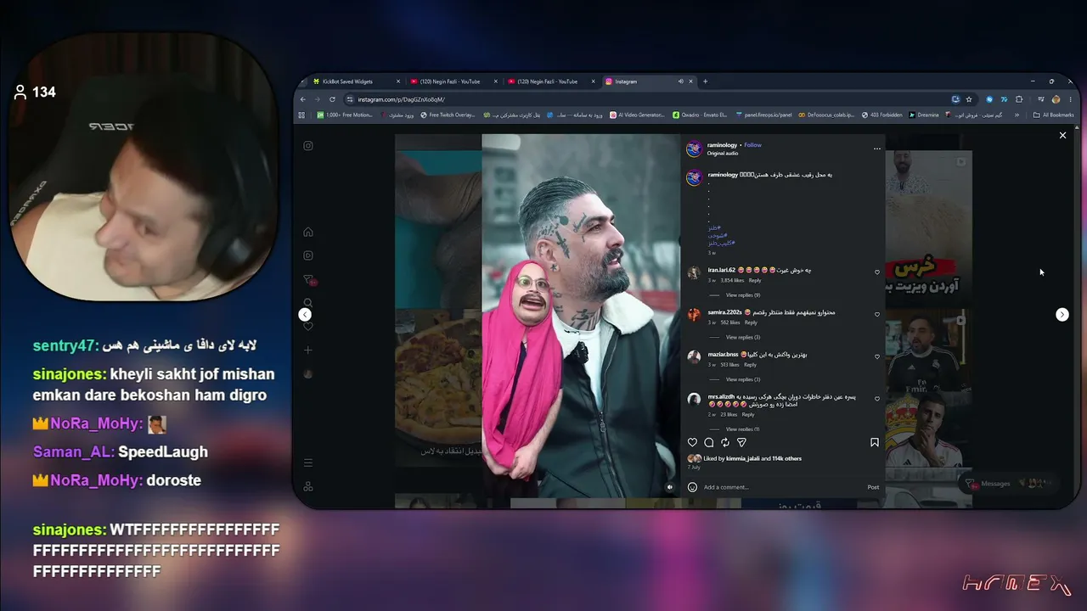Open bookmarks apps grid icon

301,115
